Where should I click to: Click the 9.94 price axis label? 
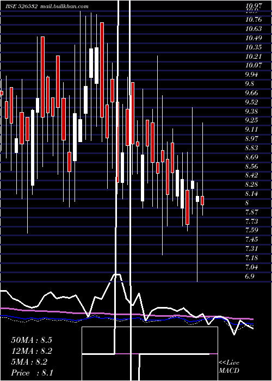click(252, 75)
